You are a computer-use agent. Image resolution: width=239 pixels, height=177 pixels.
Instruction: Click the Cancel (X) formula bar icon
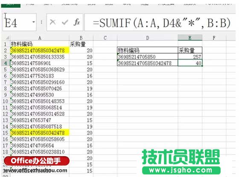(53, 22)
